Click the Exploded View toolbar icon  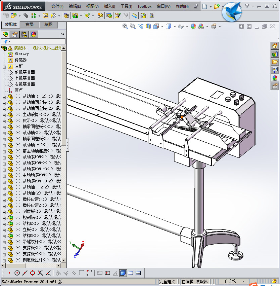click(118, 16)
